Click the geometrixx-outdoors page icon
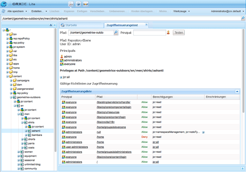This screenshot has width=246, height=172. [x=14, y=97]
